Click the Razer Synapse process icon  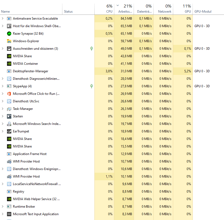tap(9, 33)
